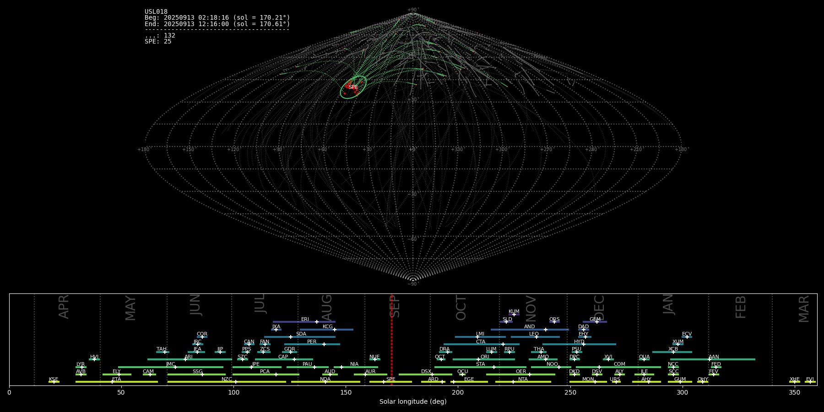Select the CTA shower label
The width and height of the screenshot is (824, 412).
(x=481, y=342)
